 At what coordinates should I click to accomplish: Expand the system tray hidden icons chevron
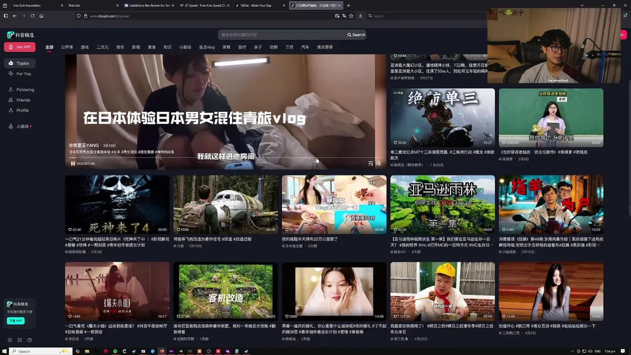[572, 351]
